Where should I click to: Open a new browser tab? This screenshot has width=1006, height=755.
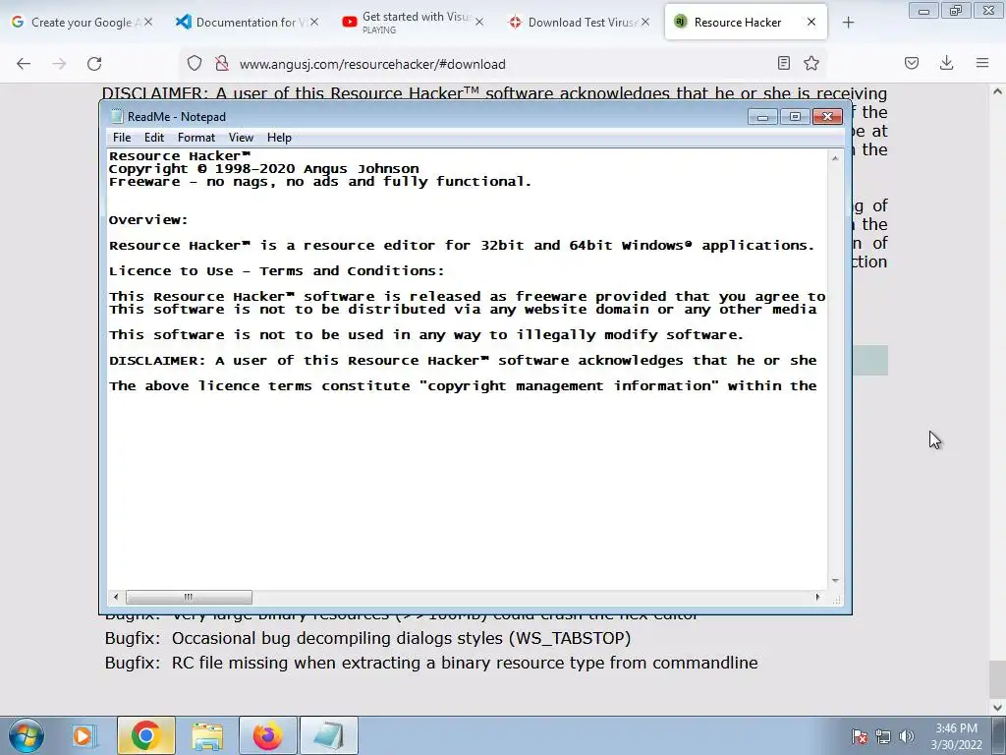click(848, 23)
